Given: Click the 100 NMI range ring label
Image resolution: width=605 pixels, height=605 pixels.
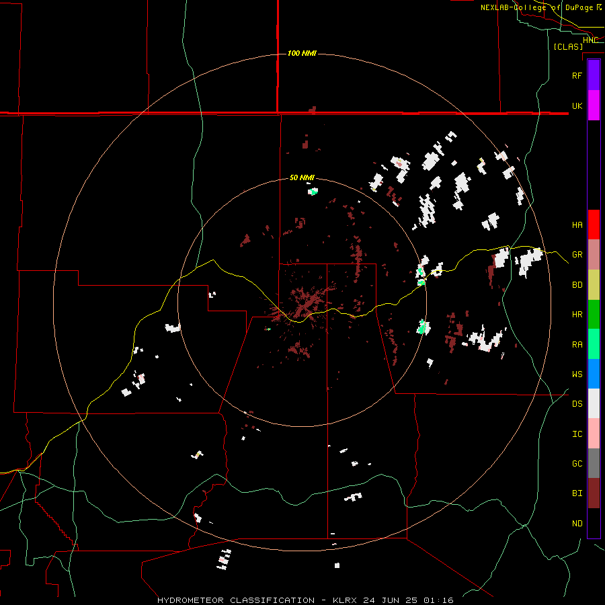Looking at the screenshot, I should click(302, 53).
